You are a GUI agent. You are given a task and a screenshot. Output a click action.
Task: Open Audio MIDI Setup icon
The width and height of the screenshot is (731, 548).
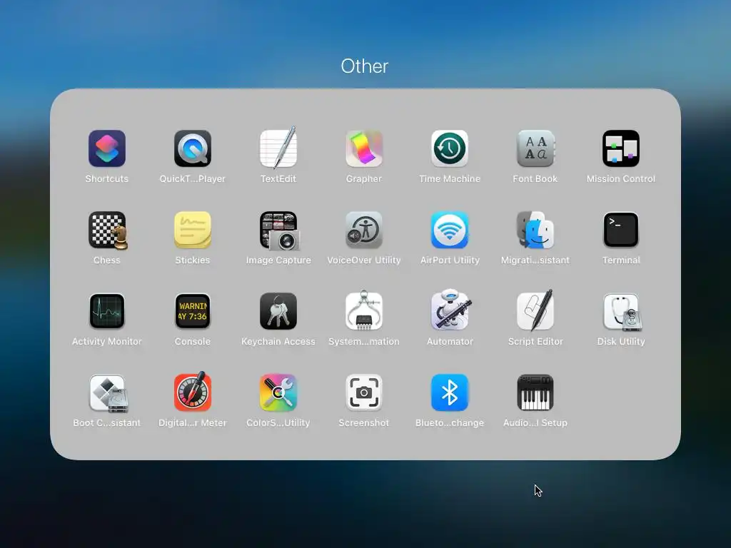(535, 393)
